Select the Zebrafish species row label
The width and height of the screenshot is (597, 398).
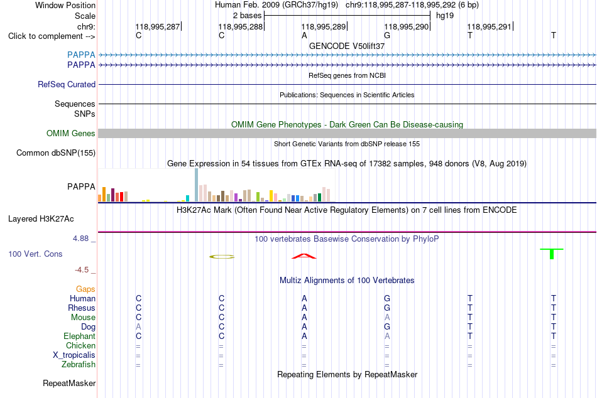pos(79,365)
